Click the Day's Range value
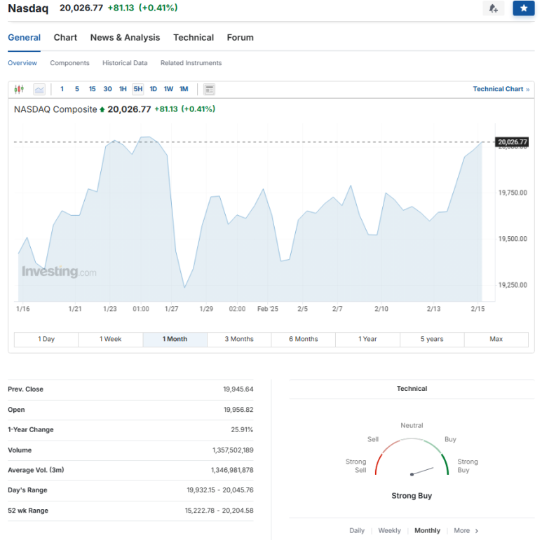 [220, 490]
